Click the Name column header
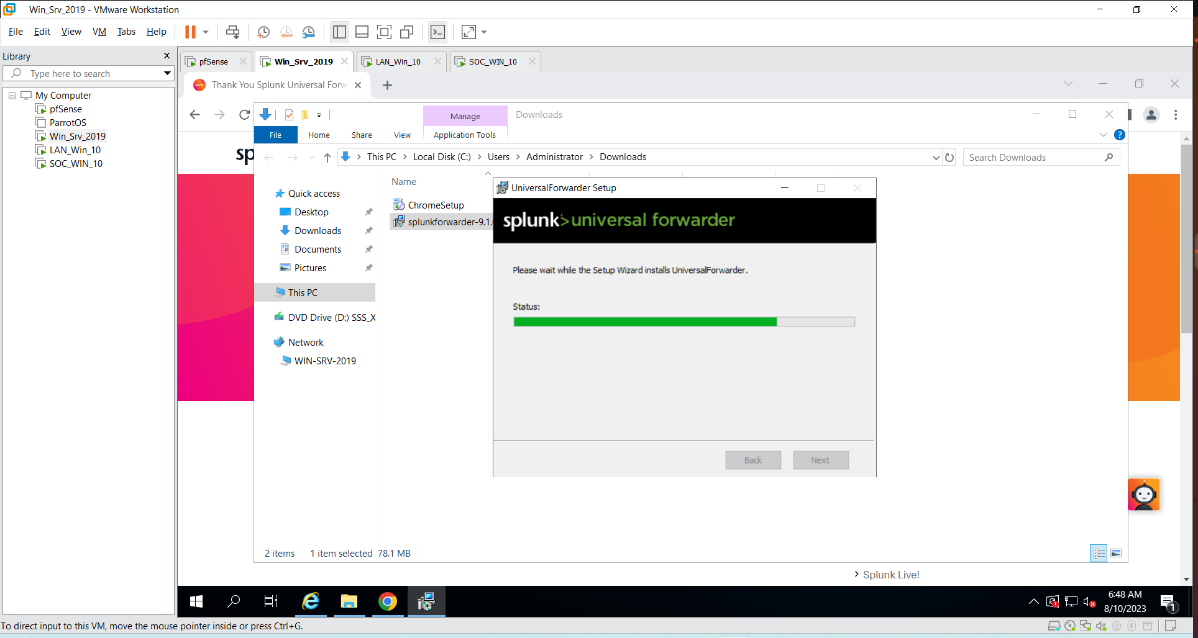The width and height of the screenshot is (1198, 638). tap(404, 182)
